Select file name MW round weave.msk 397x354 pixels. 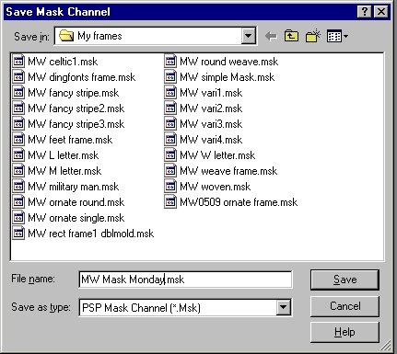(228, 62)
